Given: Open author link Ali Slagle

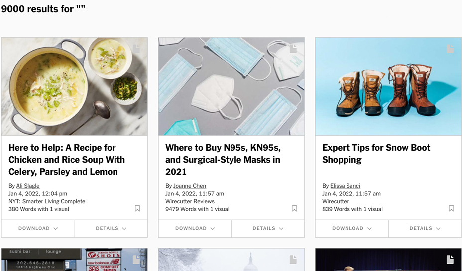Looking at the screenshot, I should pyautogui.click(x=28, y=186).
